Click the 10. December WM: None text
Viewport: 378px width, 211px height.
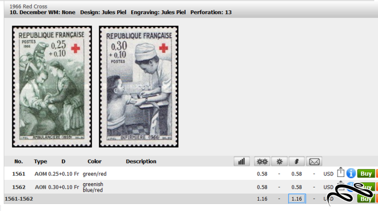click(x=43, y=12)
